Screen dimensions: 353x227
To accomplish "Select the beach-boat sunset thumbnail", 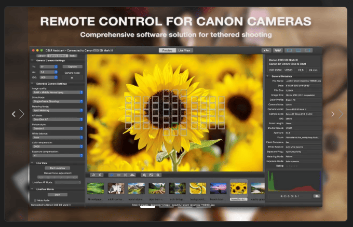I will [219, 188].
